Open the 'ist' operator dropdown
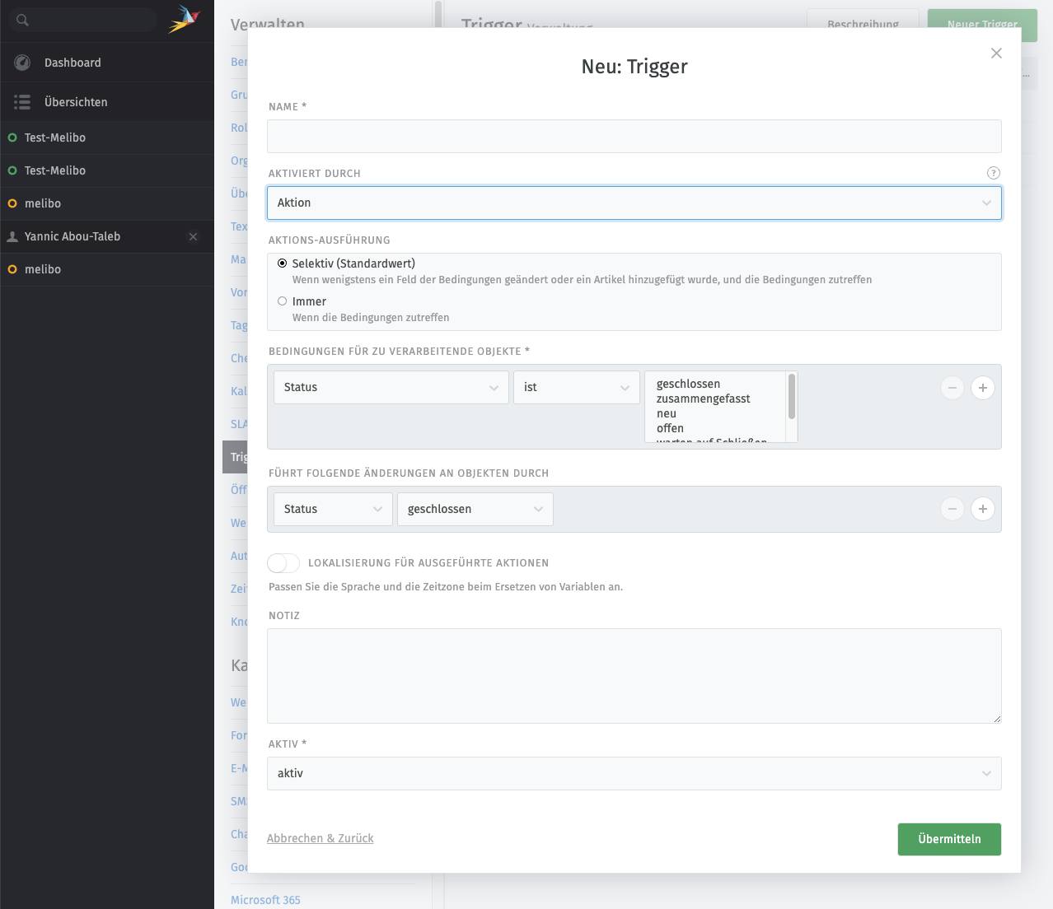This screenshot has width=1053, height=909. coord(576,388)
